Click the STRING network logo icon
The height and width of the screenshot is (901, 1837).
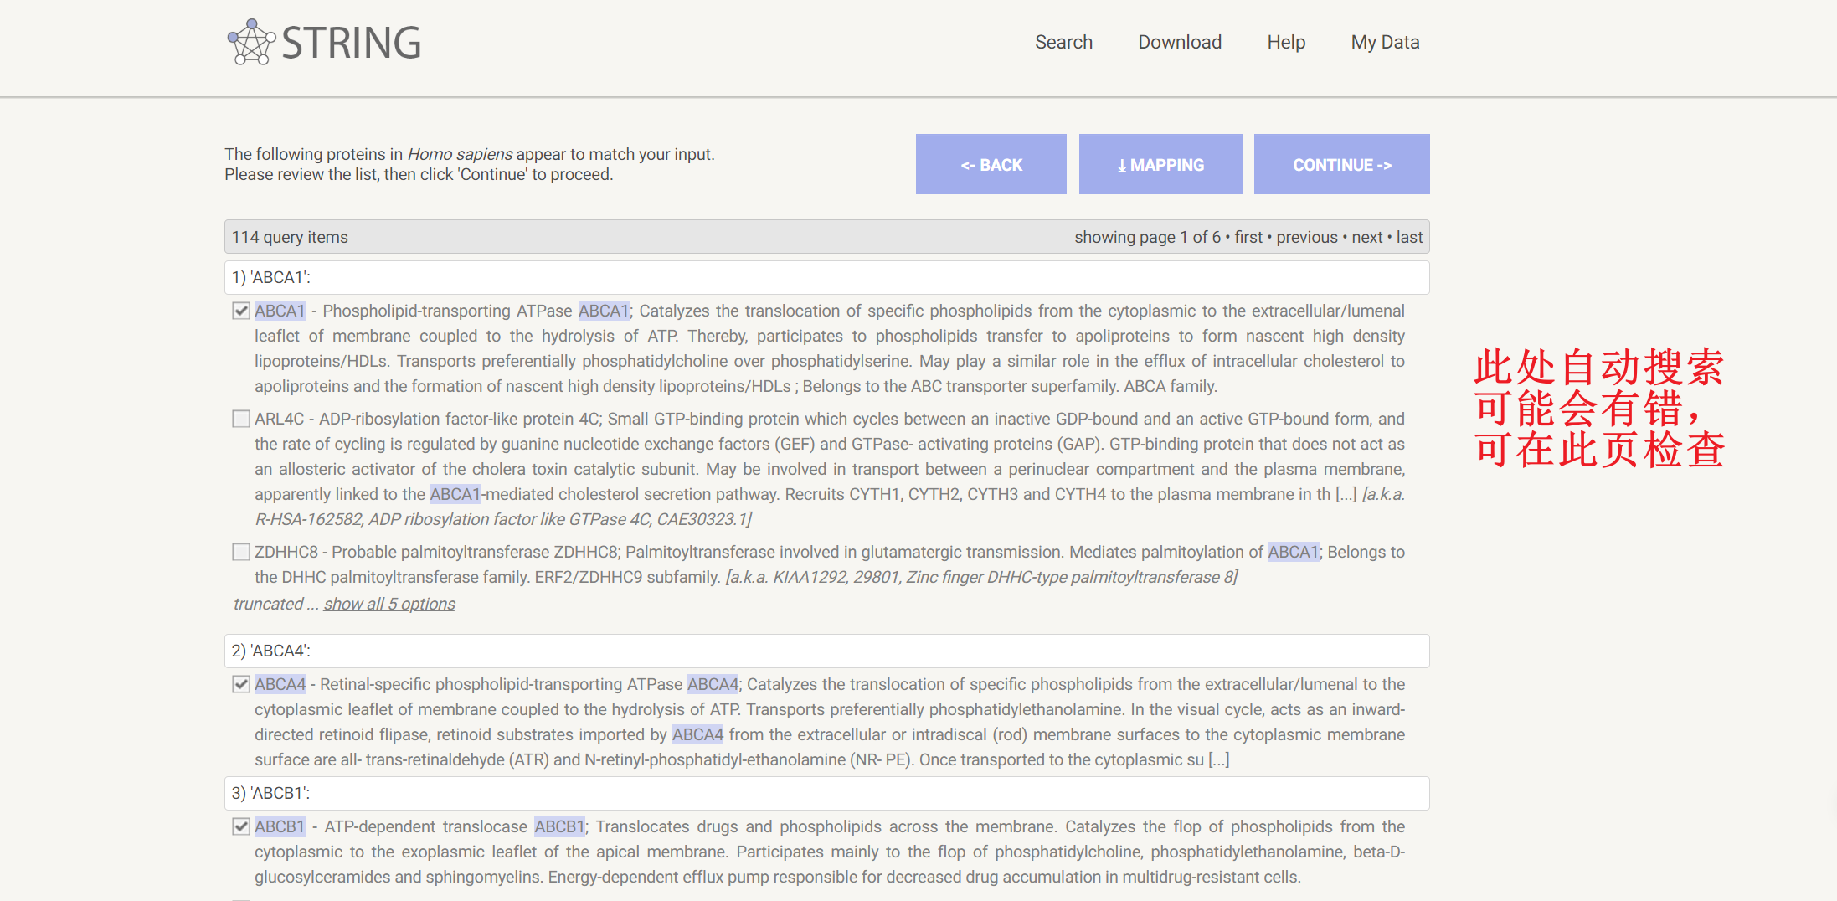[x=251, y=42]
